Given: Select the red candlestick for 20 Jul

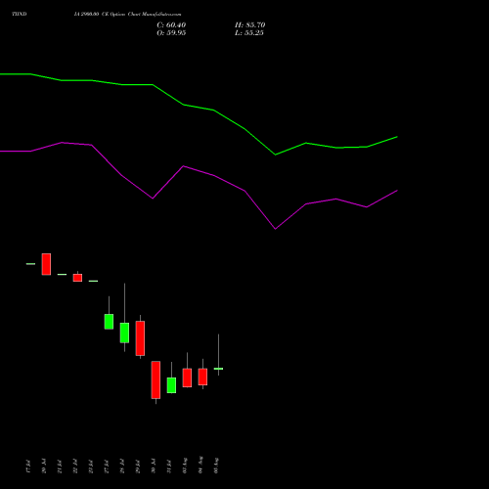Looking at the screenshot, I should 46,264.
